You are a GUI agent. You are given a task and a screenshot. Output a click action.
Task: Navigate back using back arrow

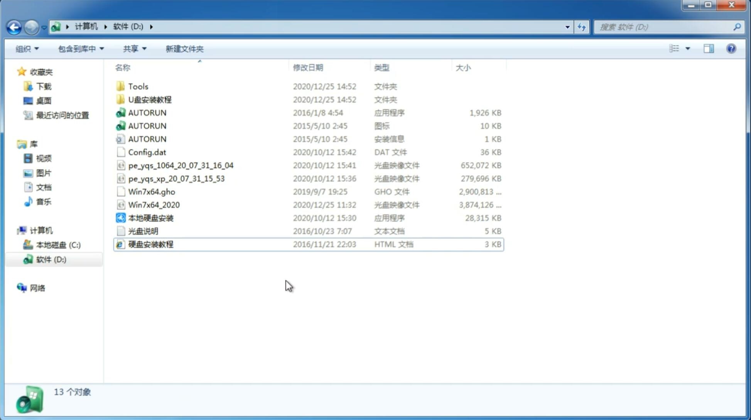(x=14, y=26)
